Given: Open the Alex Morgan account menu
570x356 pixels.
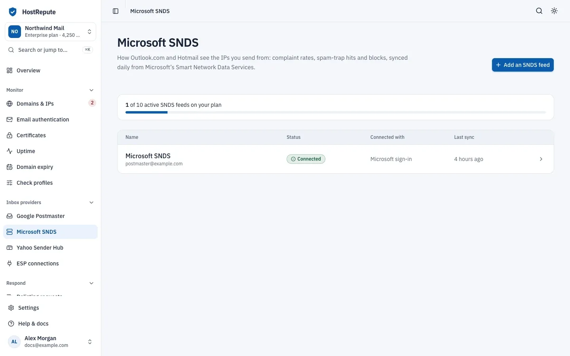Looking at the screenshot, I should pos(50,342).
